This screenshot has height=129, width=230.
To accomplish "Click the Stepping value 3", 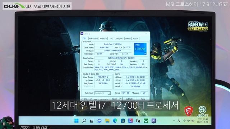I will (143, 61).
